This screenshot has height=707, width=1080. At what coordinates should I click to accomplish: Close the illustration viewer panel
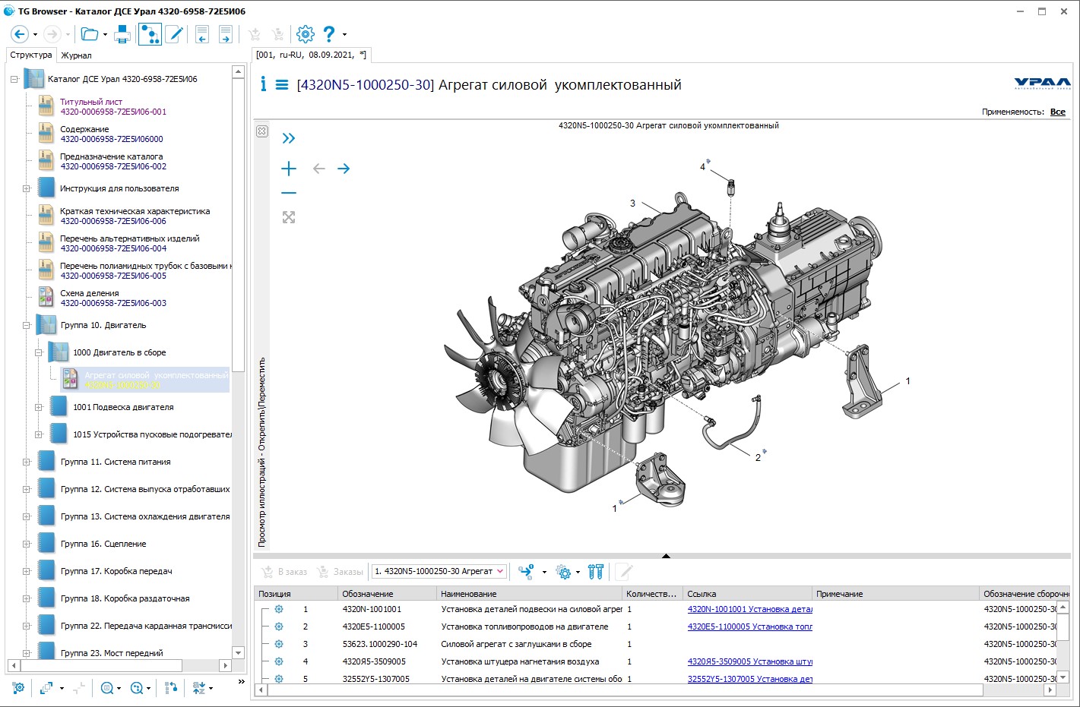point(261,131)
